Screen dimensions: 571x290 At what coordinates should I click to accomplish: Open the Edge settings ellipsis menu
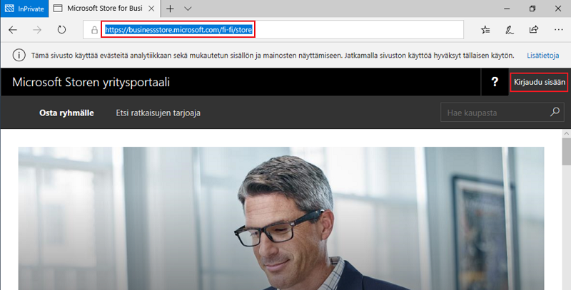point(559,30)
